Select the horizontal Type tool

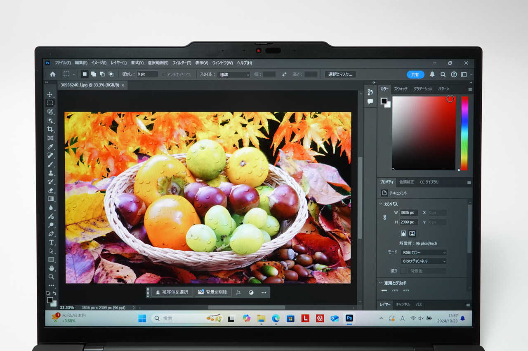[x=51, y=242]
